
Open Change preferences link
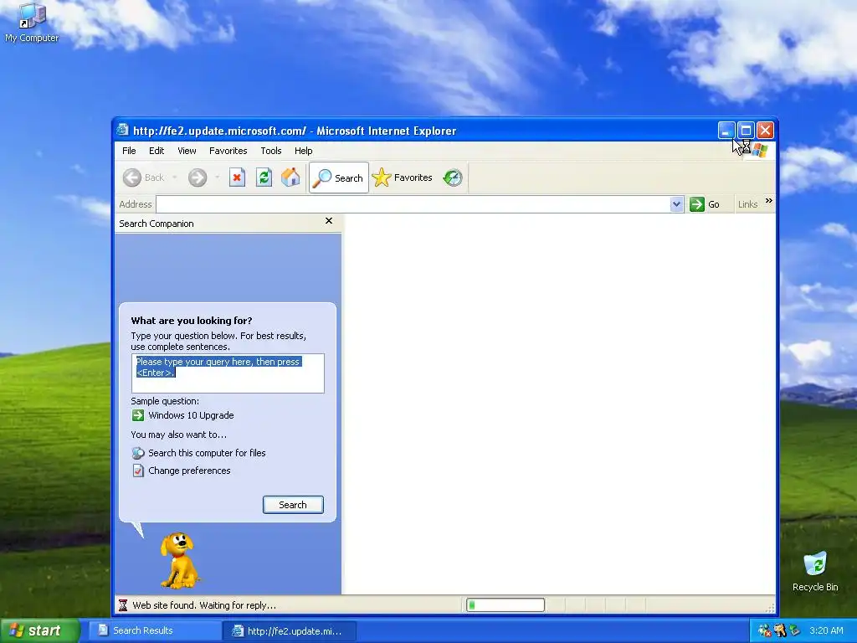(190, 471)
